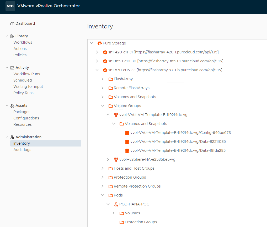Click the sn1-m50-c10-30 array icon

point(105,61)
